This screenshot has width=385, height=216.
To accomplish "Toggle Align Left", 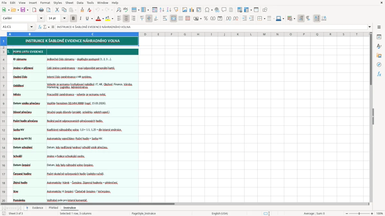I will pos(119,19).
